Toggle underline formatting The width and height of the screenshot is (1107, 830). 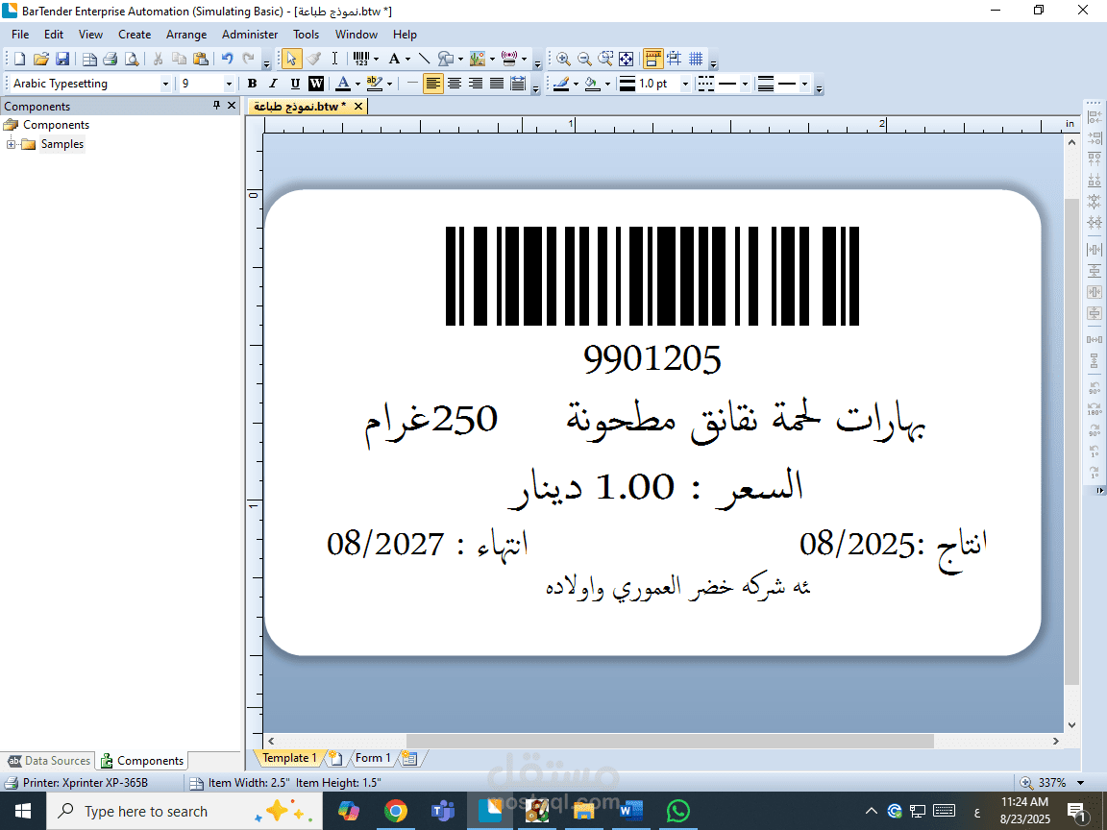295,84
